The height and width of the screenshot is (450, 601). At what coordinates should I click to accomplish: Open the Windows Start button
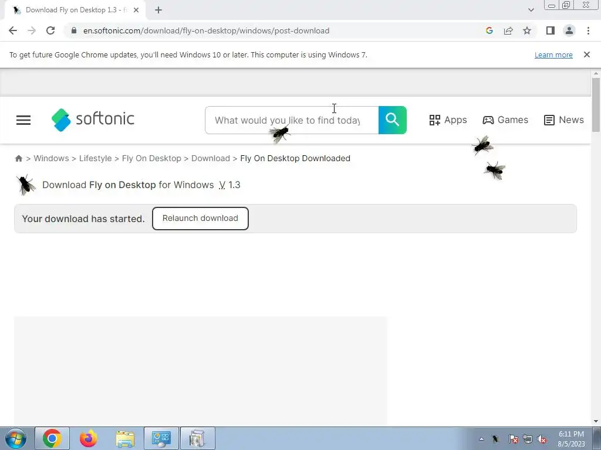point(16,438)
